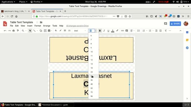The height and width of the screenshot is (107, 191).
Task: Open the Arrange menu
Action: point(47,26)
